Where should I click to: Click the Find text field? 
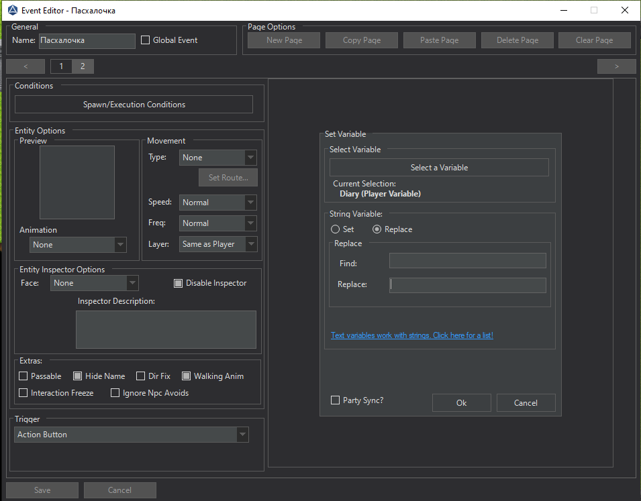(x=467, y=261)
